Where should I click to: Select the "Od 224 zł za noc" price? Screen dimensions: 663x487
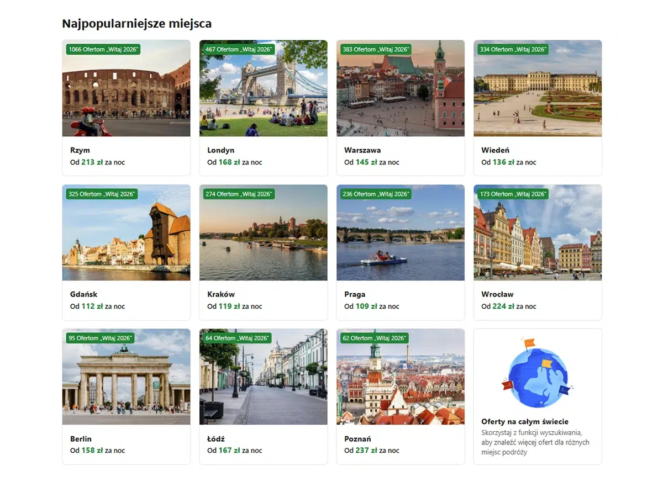[509, 306]
